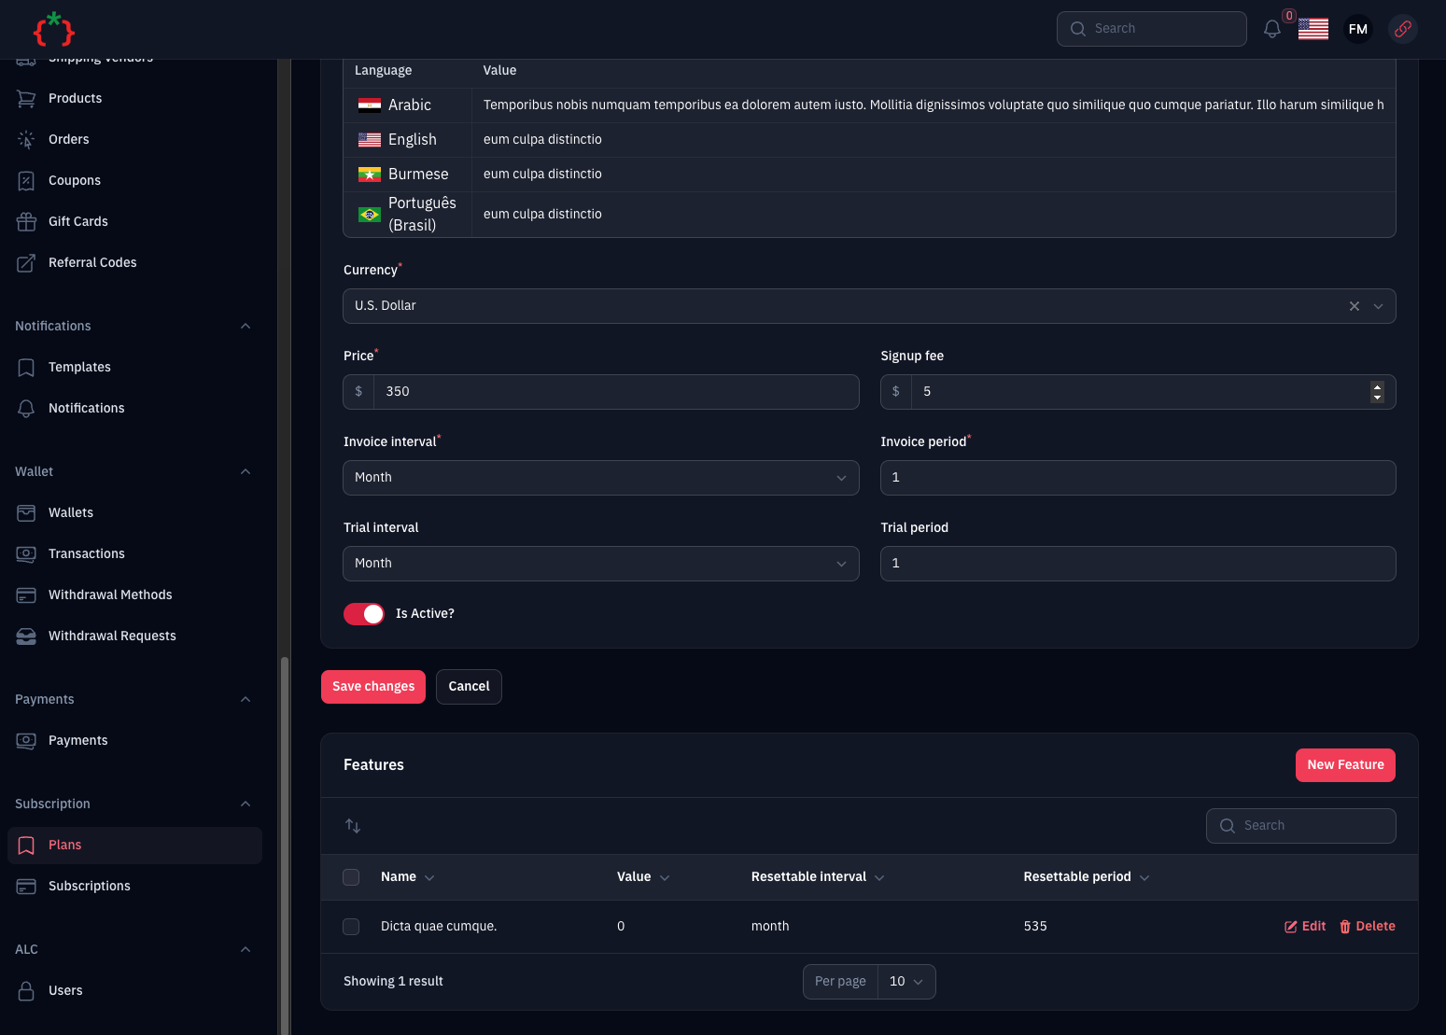Click the Gift Cards icon

26,222
